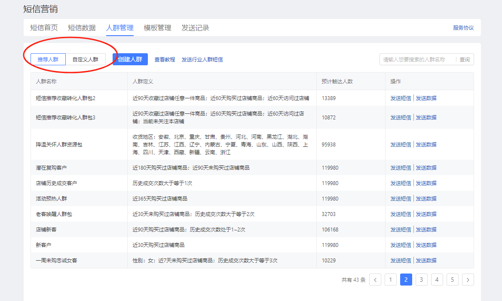This screenshot has height=301, width=502.
Task: Open 发送数据 for 店铺历史成交客户
Action: click(x=426, y=183)
